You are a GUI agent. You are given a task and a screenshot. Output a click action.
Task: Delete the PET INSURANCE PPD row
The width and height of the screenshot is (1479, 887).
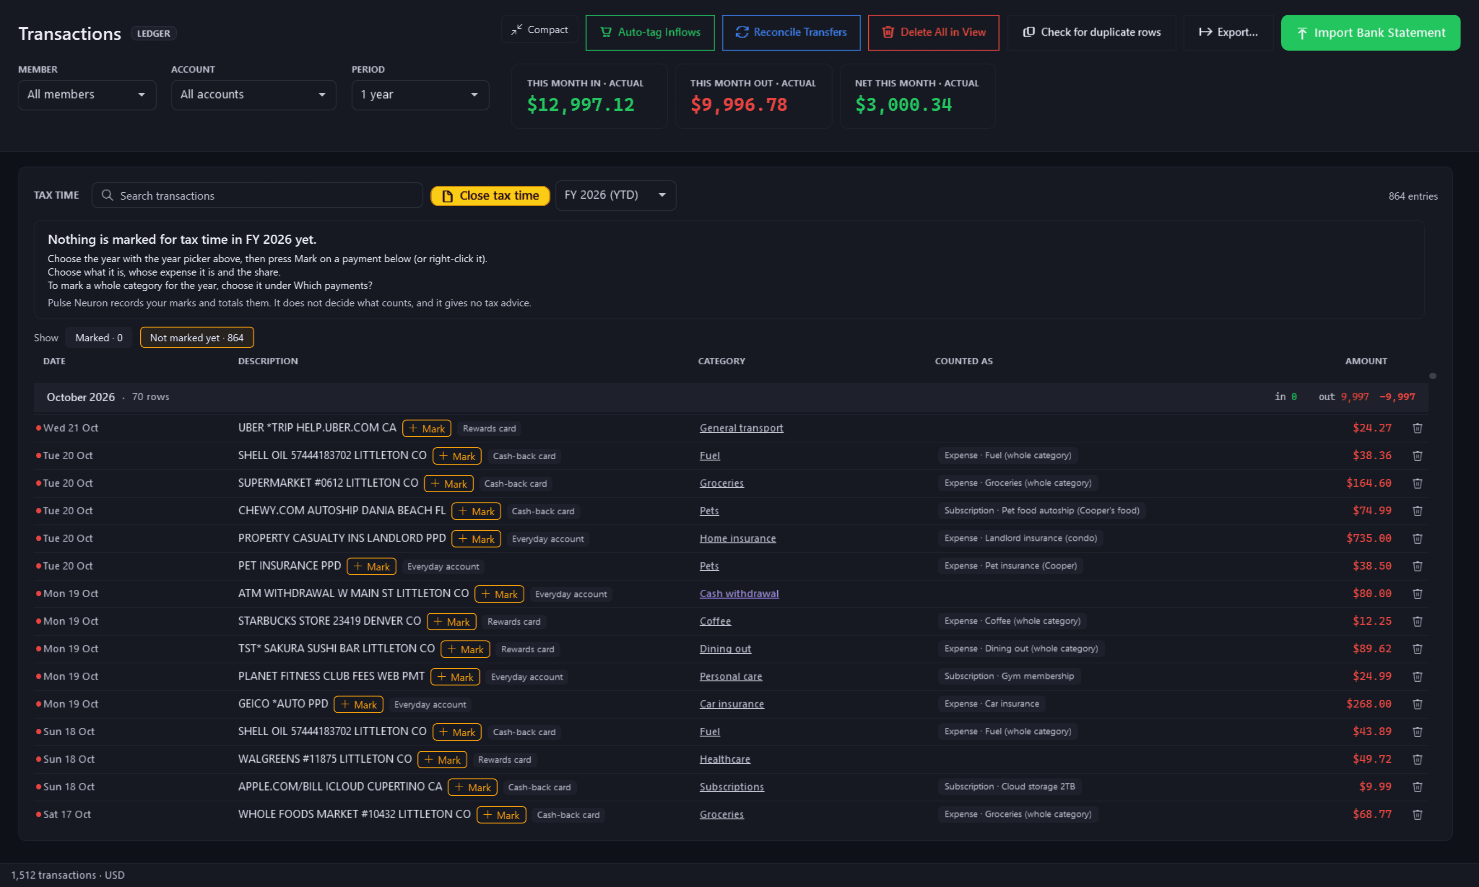point(1417,566)
